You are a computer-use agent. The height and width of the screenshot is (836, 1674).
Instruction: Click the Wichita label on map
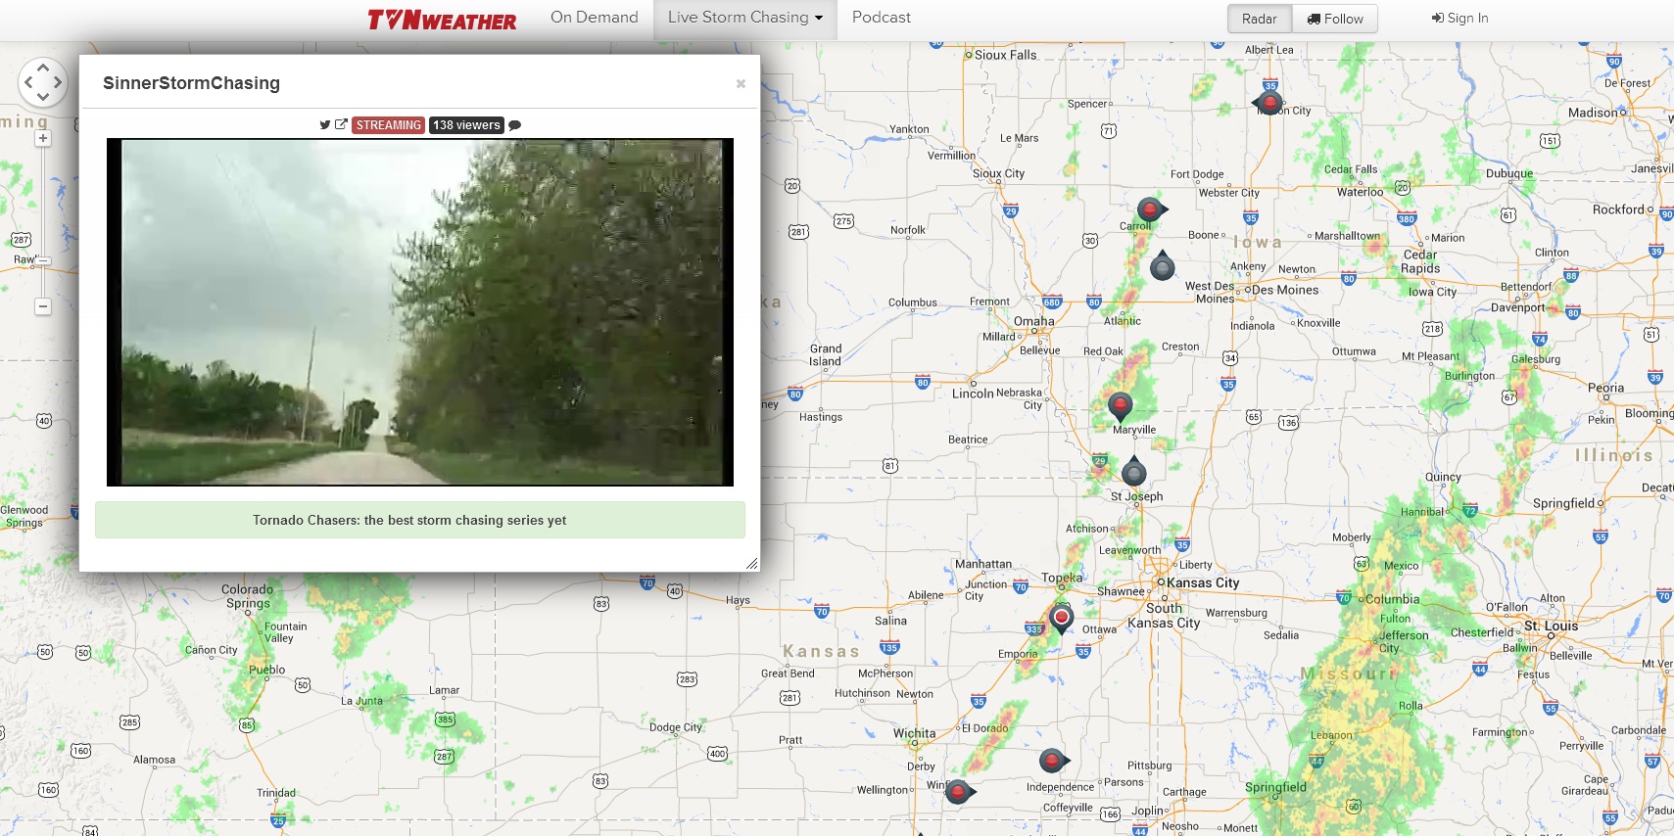[x=915, y=733]
